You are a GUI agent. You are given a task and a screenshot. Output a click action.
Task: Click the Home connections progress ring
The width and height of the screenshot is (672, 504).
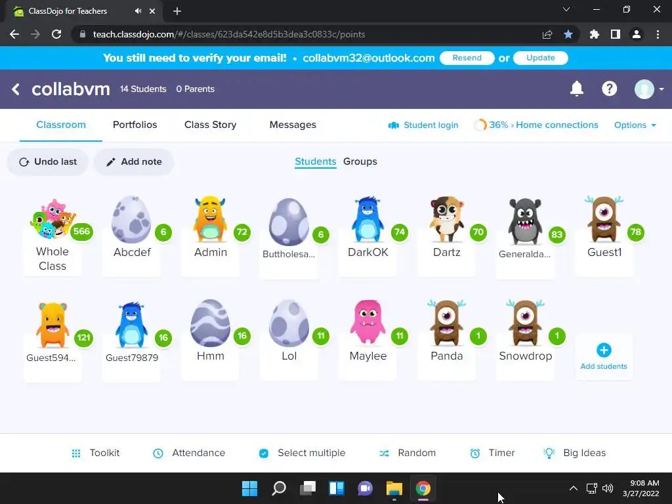480,125
